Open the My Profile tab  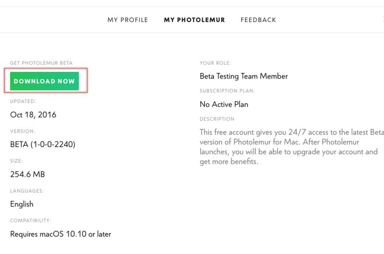coord(128,20)
